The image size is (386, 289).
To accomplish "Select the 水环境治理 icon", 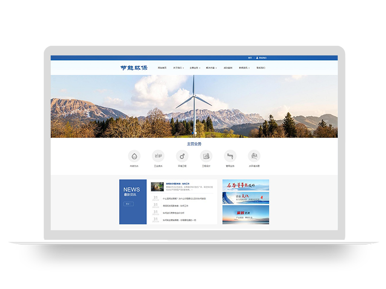I will 254,156.
